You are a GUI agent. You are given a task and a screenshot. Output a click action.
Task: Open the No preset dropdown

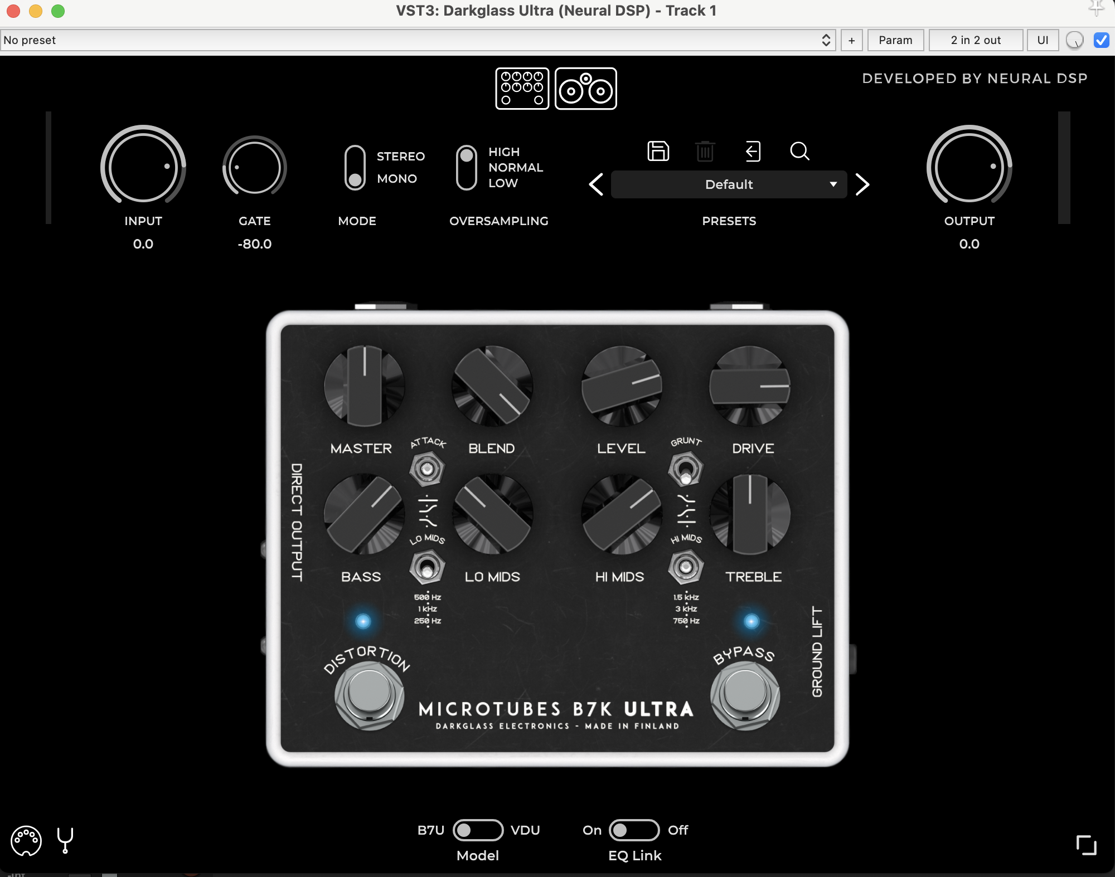pos(825,40)
